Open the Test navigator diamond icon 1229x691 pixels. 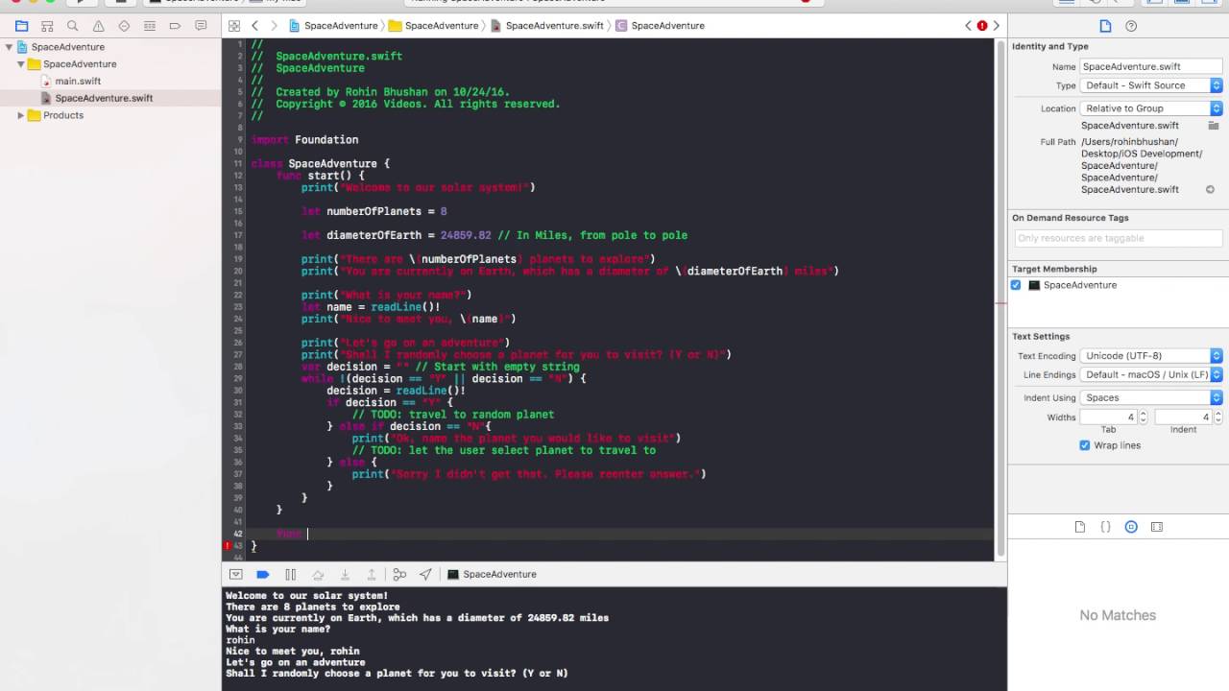click(124, 26)
